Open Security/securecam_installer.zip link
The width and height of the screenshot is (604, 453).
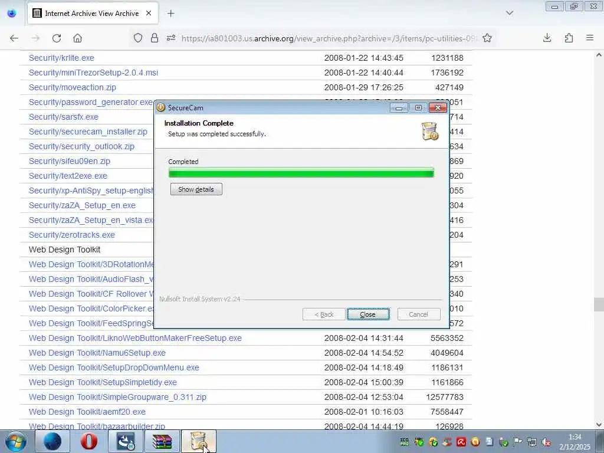tap(88, 132)
